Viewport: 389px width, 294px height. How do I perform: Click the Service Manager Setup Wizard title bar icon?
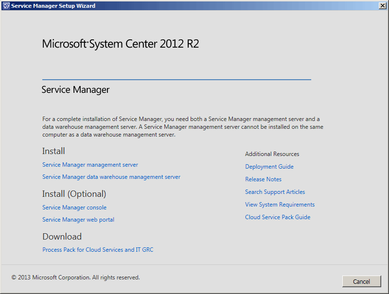tap(6, 6)
